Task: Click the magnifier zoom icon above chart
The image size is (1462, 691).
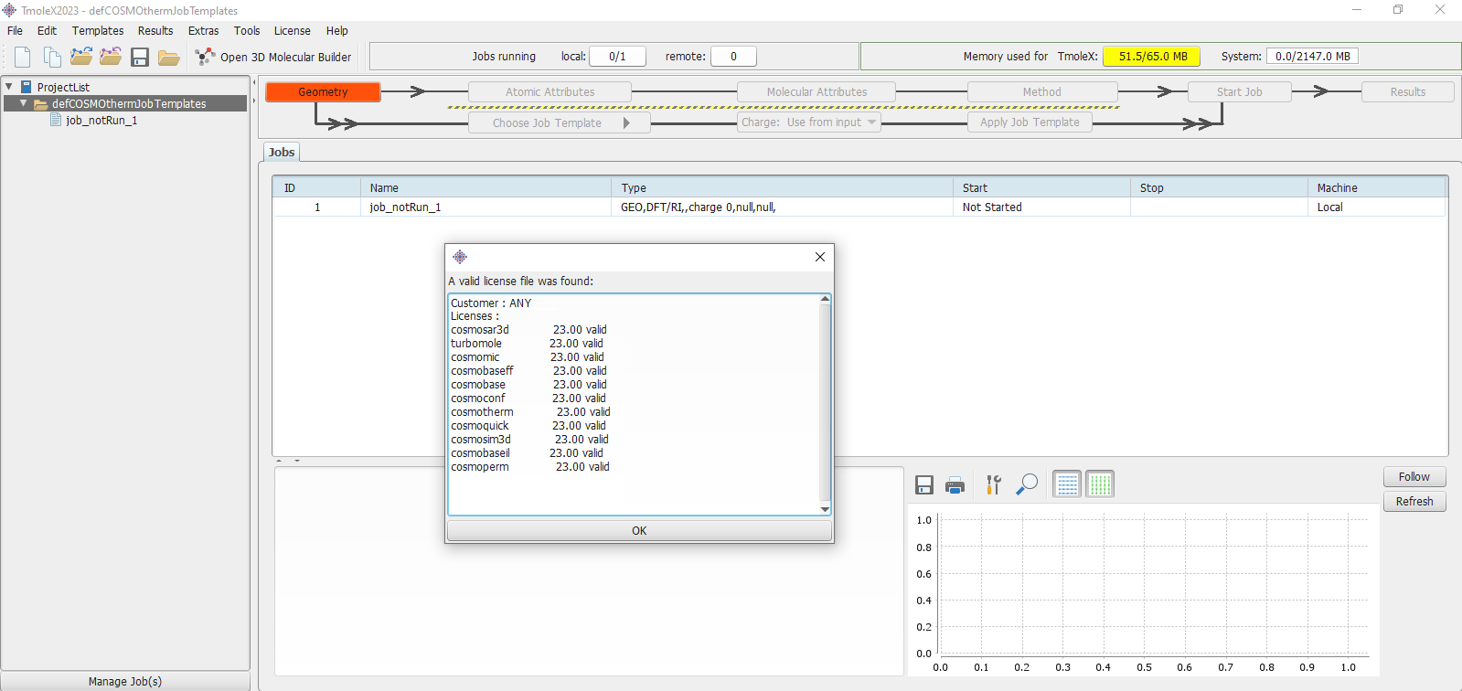Action: 1027,484
